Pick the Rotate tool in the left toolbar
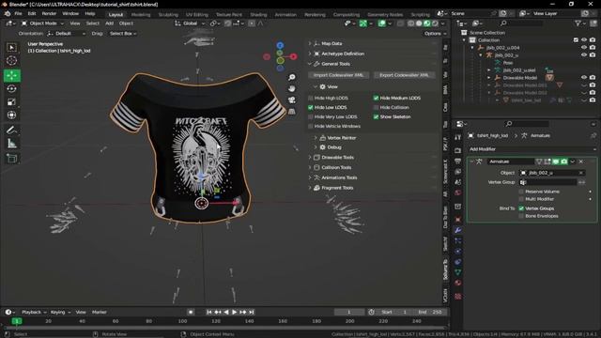 click(12, 88)
